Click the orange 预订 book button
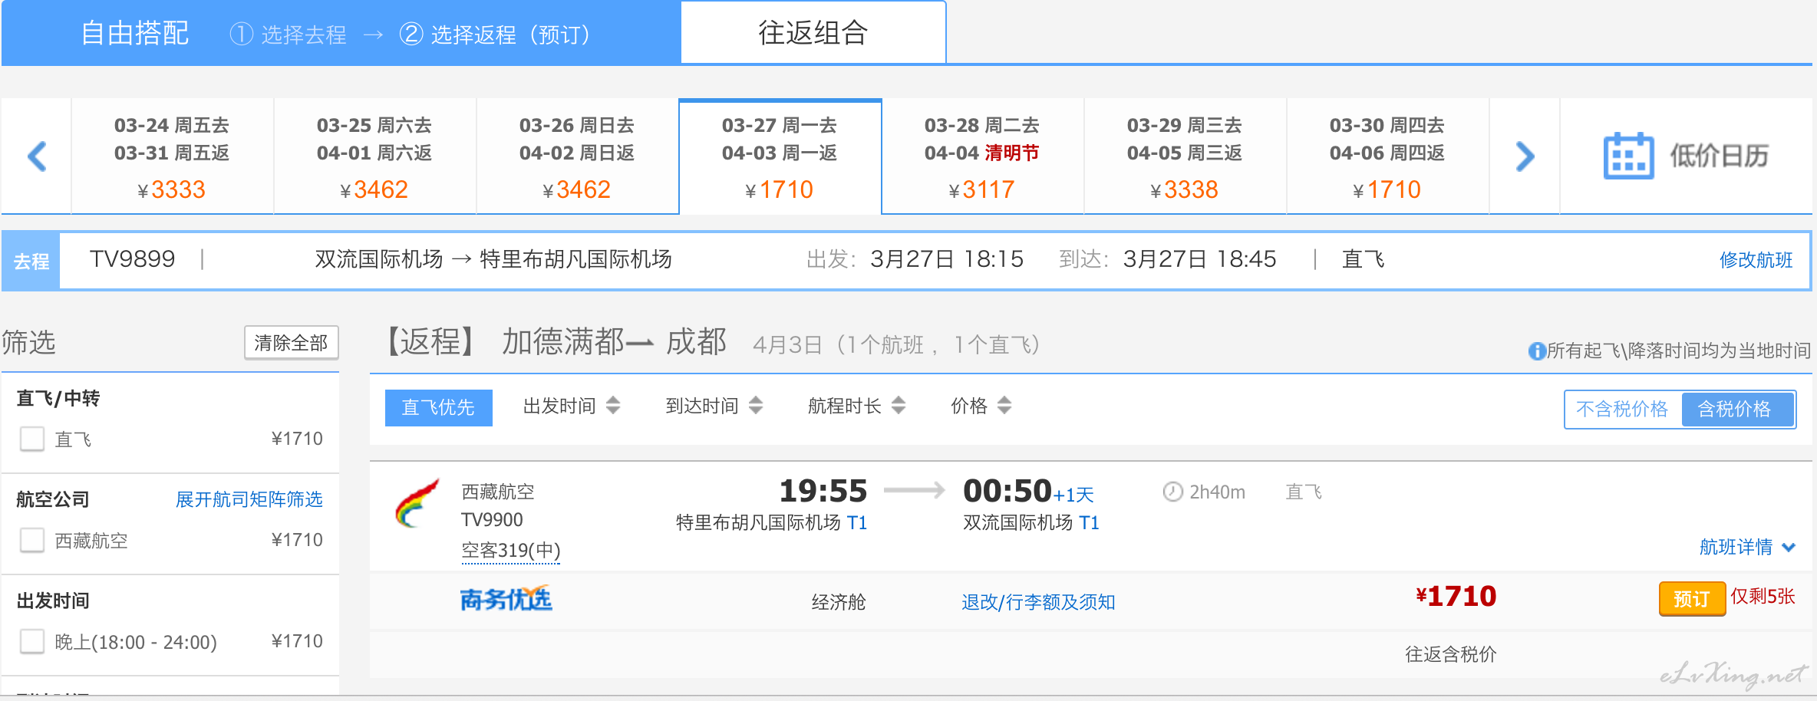1817x701 pixels. [1691, 598]
